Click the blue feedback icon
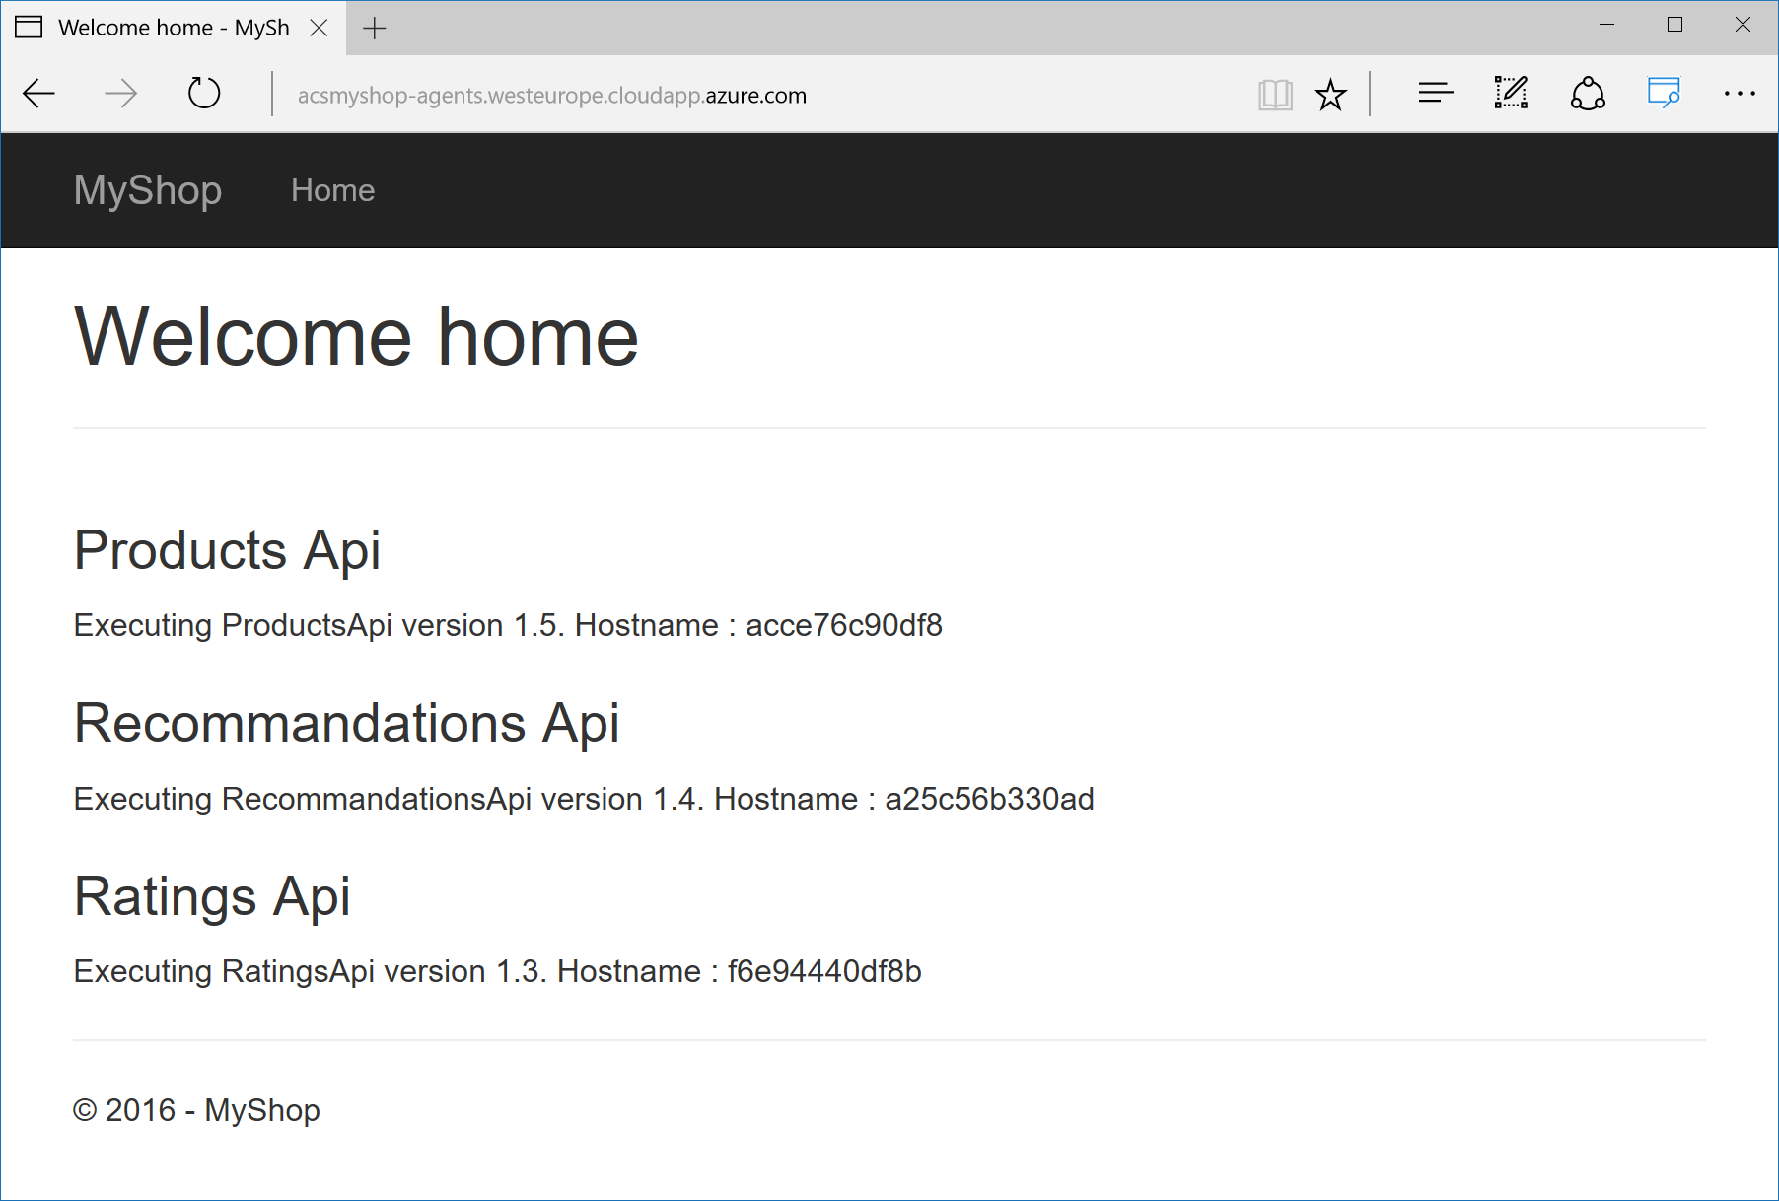1779x1201 pixels. (1664, 94)
